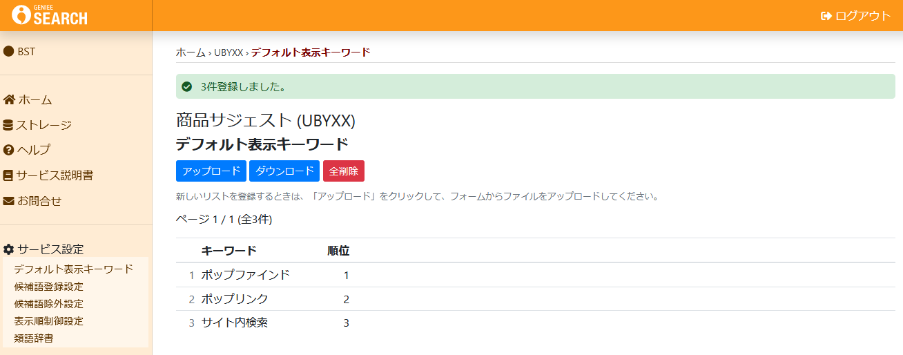Select the ポップリンク keyword row
Image resolution: width=903 pixels, height=355 pixels.
pyautogui.click(x=536, y=299)
